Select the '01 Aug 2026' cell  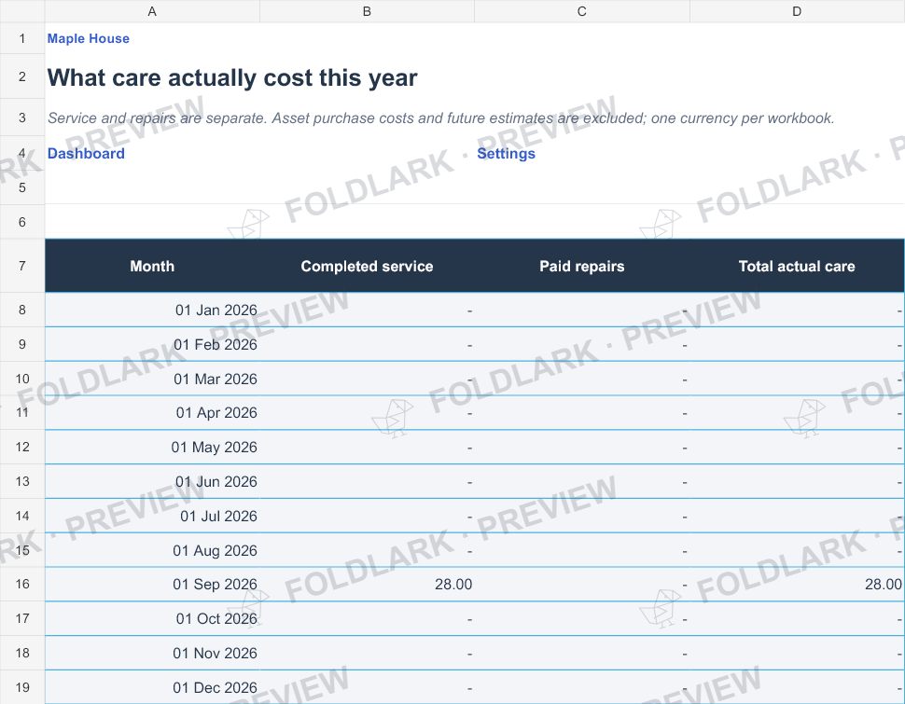pos(152,550)
